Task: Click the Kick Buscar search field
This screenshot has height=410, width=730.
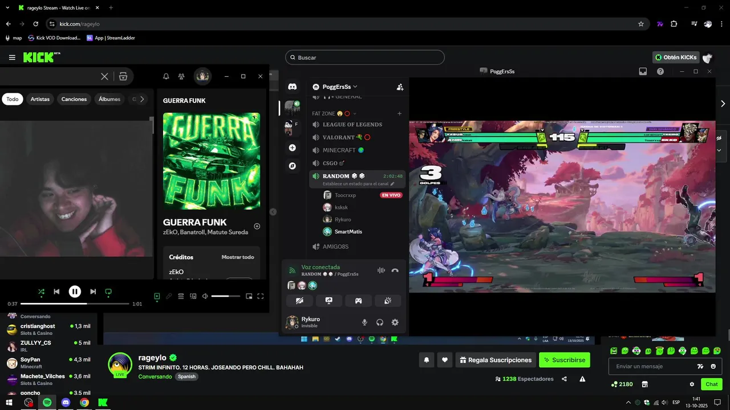Action: (365, 58)
